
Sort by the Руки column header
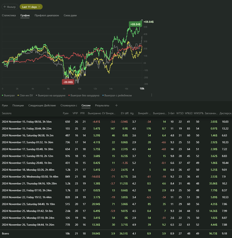tap(66, 113)
